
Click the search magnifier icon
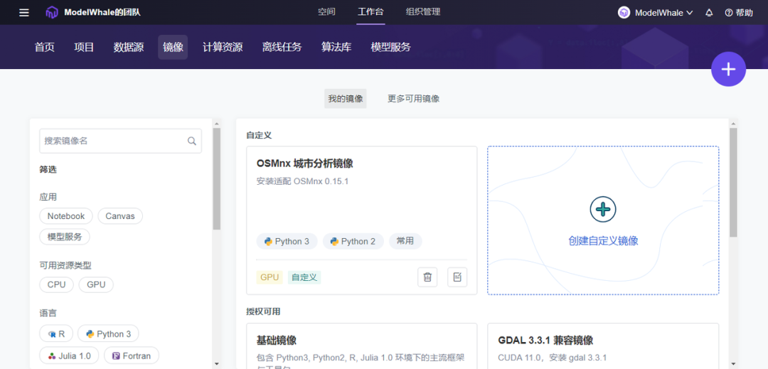coord(191,141)
